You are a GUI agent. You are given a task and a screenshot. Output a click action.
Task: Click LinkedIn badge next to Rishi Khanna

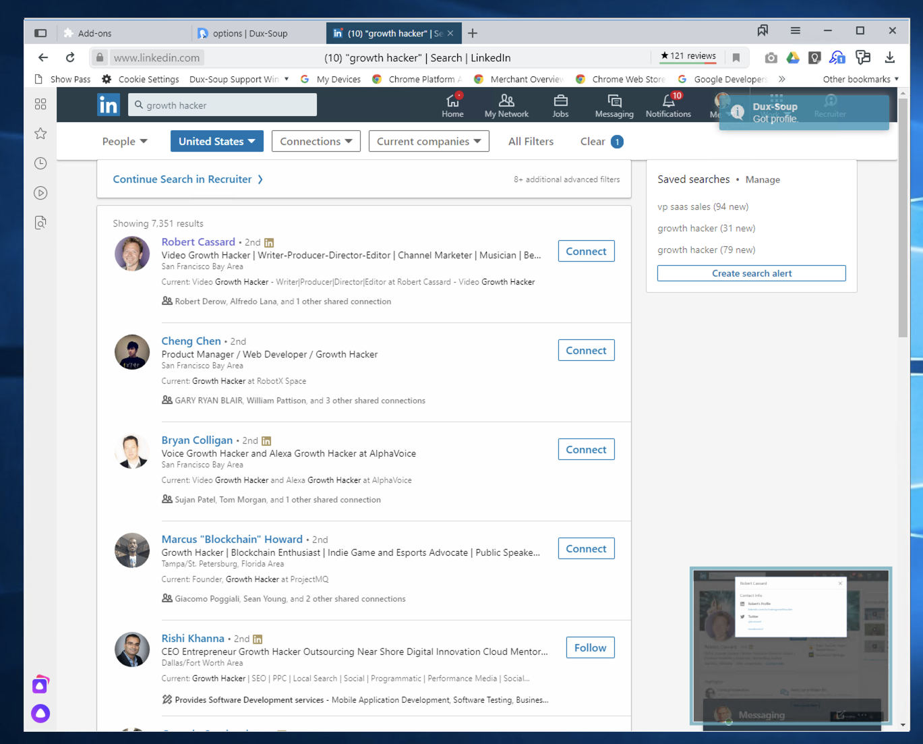coord(258,639)
